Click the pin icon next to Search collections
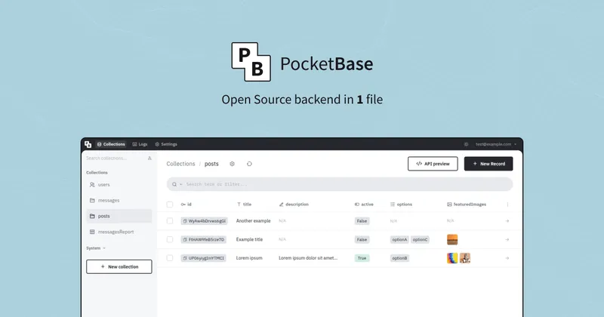The image size is (604, 317). point(149,158)
